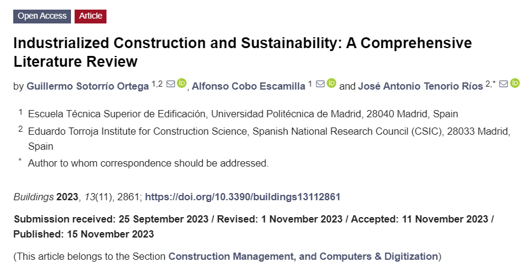Open Alfonso Cobo Escamilla's green ORCID icon
530x267 pixels.
tap(331, 83)
